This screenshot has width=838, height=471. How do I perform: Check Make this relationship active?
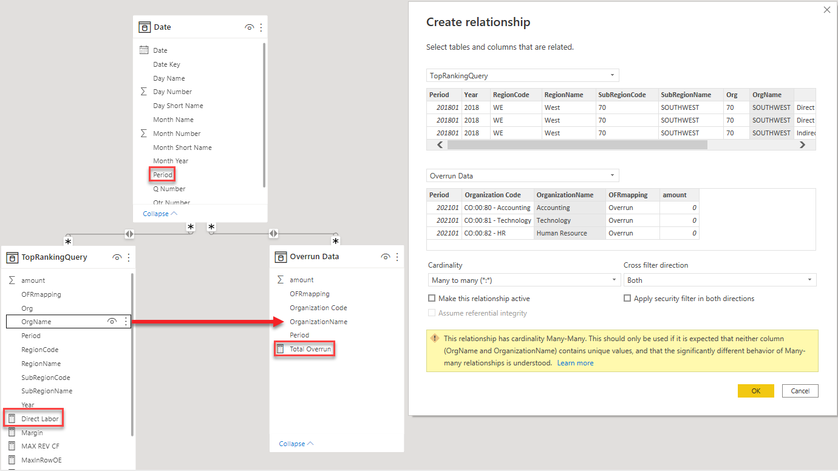pyautogui.click(x=432, y=299)
